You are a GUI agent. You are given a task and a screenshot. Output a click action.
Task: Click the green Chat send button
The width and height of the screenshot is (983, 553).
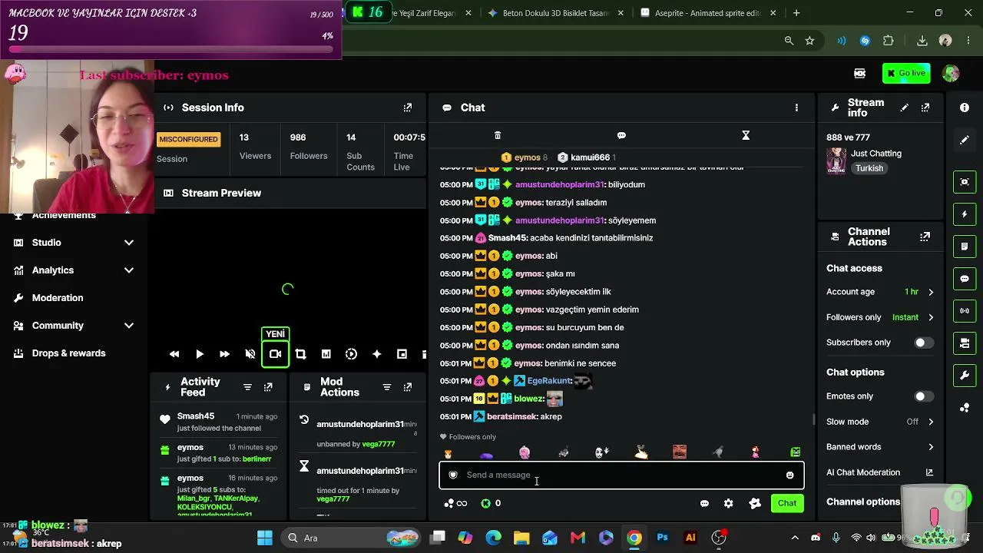(x=787, y=503)
